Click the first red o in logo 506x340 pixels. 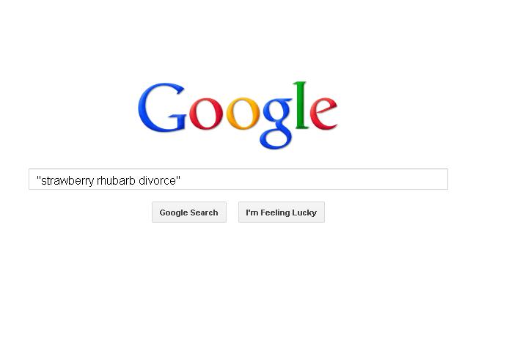(206, 114)
